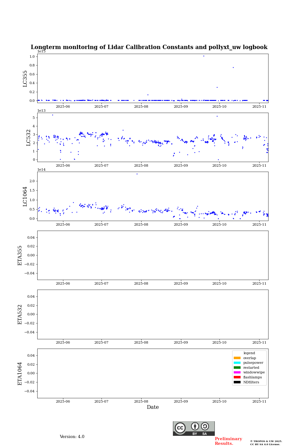The width and height of the screenshot is (298, 447).
Task: Click the highest outlier point in LC355 plot
Action: click(x=204, y=56)
